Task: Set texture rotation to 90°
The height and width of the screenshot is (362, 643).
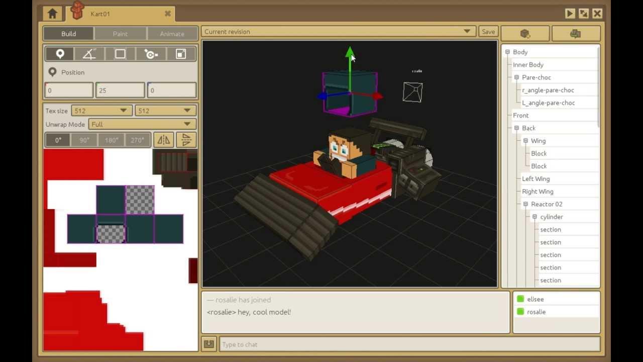Action: [x=84, y=140]
